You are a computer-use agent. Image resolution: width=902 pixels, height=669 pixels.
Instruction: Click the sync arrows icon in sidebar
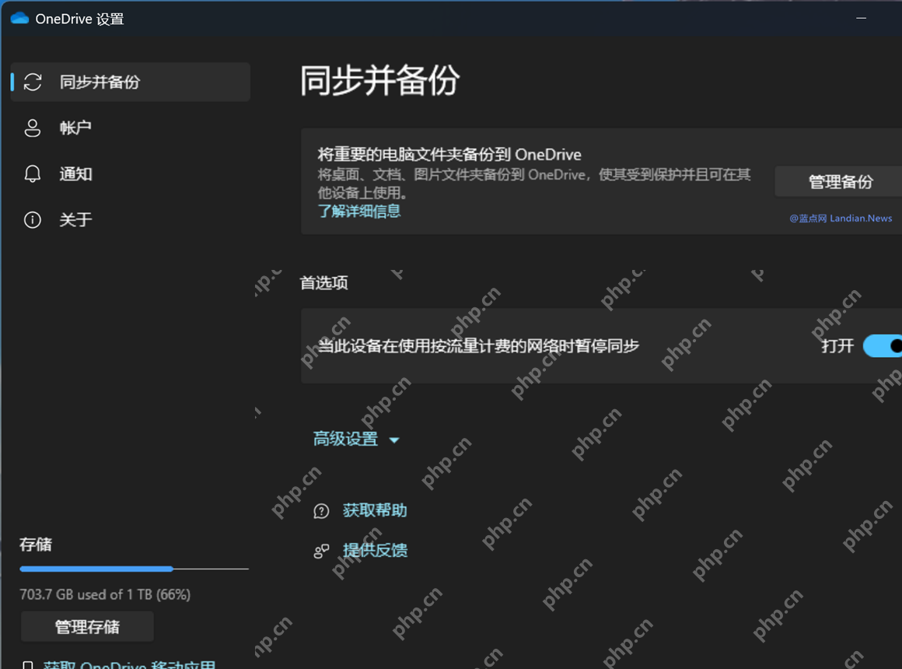(x=33, y=82)
